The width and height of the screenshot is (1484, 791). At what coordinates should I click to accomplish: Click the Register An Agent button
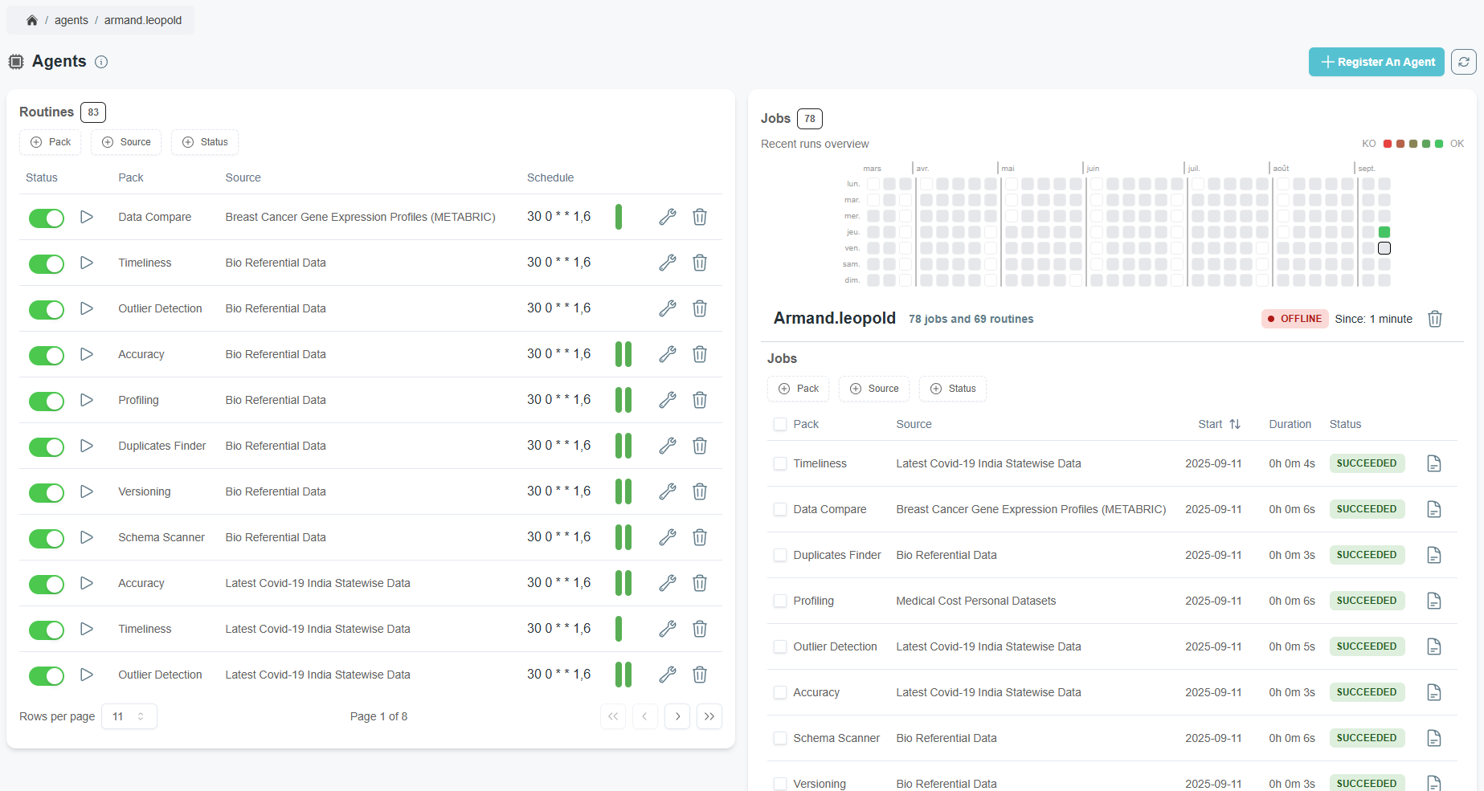coord(1376,62)
